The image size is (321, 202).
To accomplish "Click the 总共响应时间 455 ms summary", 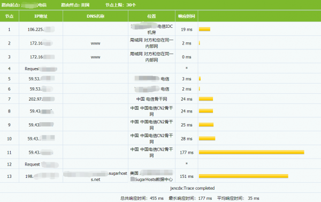I will pos(142,198).
